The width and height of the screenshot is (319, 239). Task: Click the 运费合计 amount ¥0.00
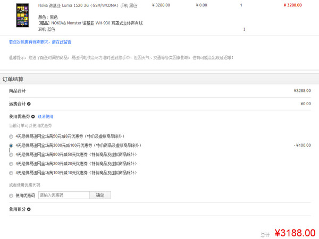[x=306, y=104]
